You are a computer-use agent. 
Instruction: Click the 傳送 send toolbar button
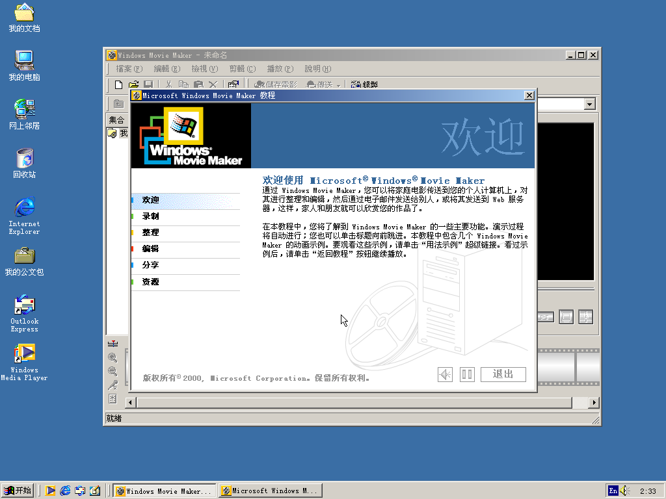click(320, 84)
